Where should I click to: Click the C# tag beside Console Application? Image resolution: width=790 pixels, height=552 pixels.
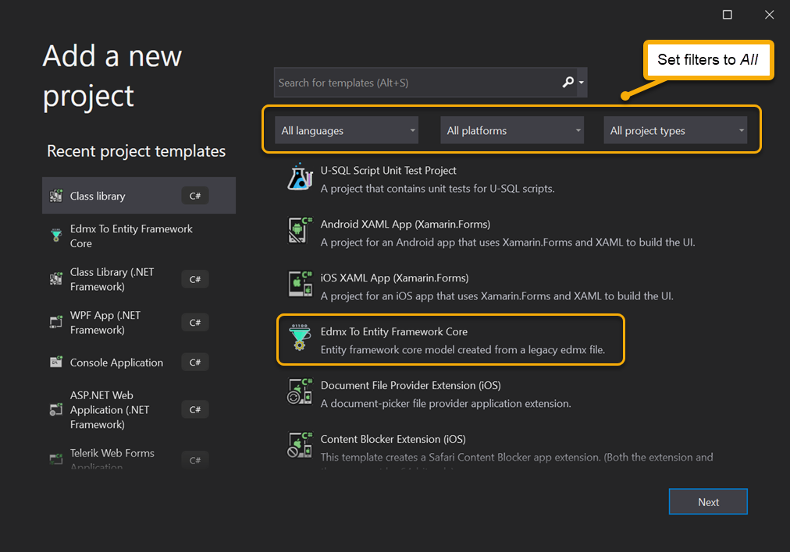pos(195,363)
